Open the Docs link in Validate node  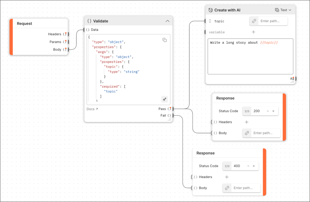[92, 109]
